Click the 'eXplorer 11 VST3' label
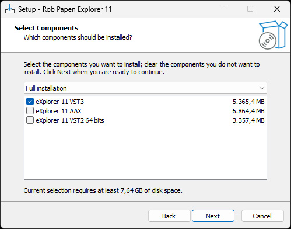This screenshot has height=229, width=291. (x=60, y=102)
